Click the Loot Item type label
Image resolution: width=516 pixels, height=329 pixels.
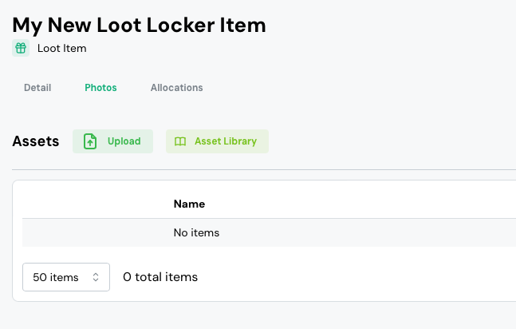(61, 48)
